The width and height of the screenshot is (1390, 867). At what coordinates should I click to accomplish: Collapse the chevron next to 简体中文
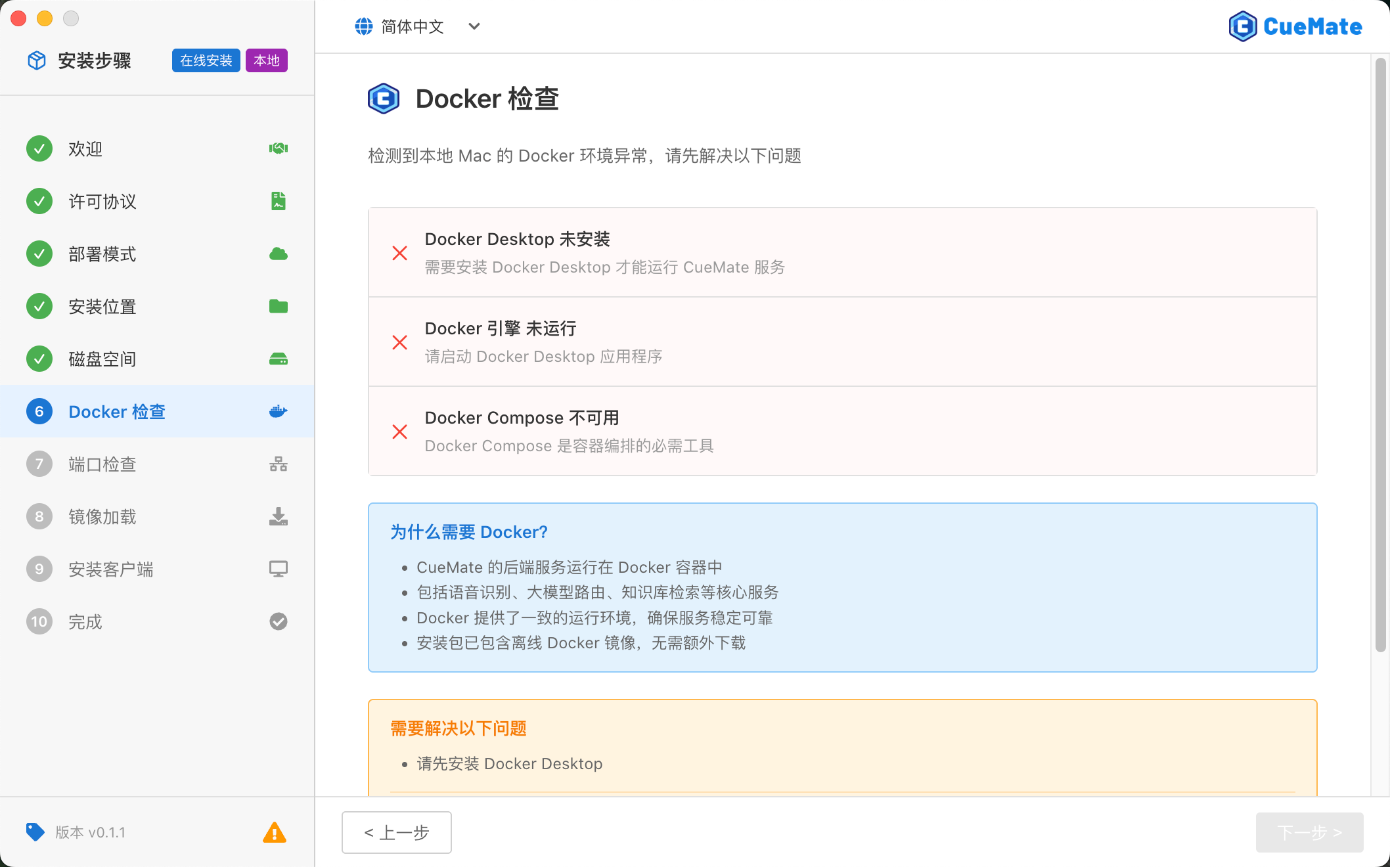pos(474,27)
